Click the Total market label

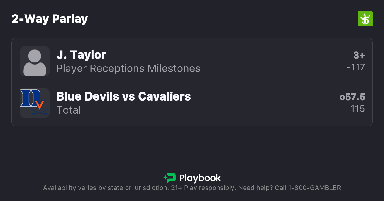pyautogui.click(x=69, y=110)
